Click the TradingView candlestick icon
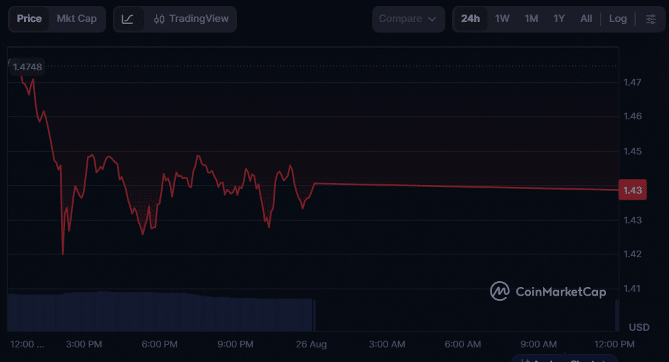The height and width of the screenshot is (362, 669). [x=159, y=19]
